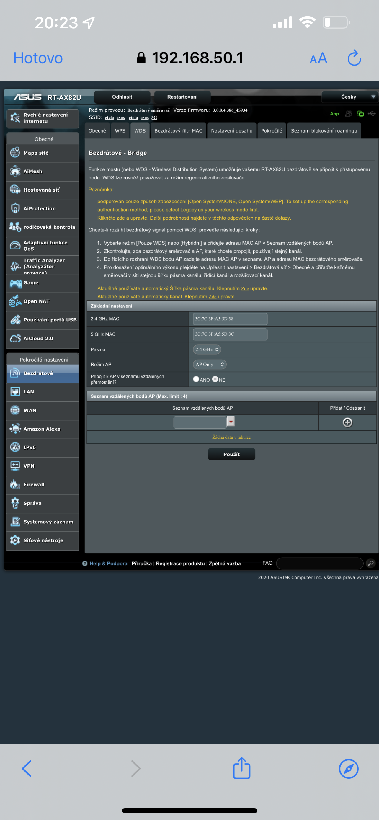Expand the remote AP list dropdown arrow
Screen dimensions: 379x820
pyautogui.click(x=231, y=422)
